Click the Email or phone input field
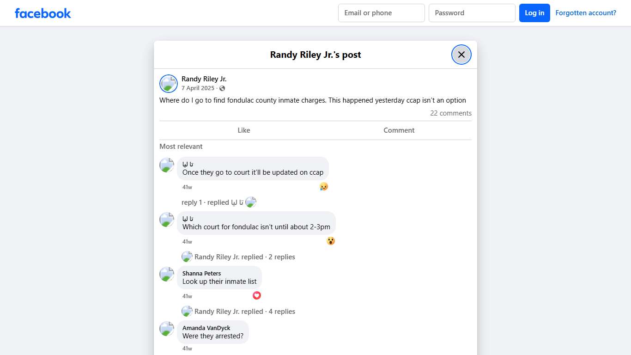Viewport: 631px width, 355px height. [381, 13]
